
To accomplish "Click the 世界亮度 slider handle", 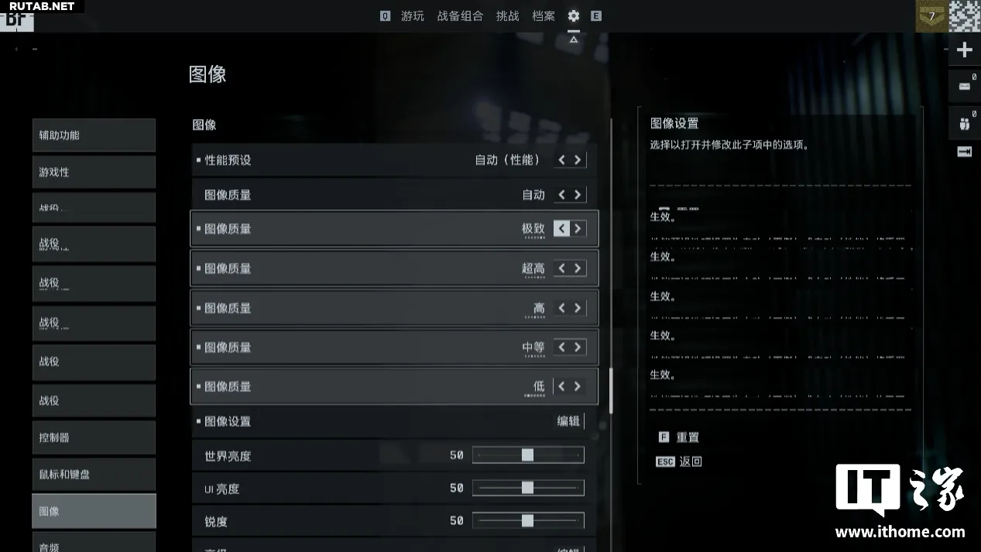I will coord(527,455).
